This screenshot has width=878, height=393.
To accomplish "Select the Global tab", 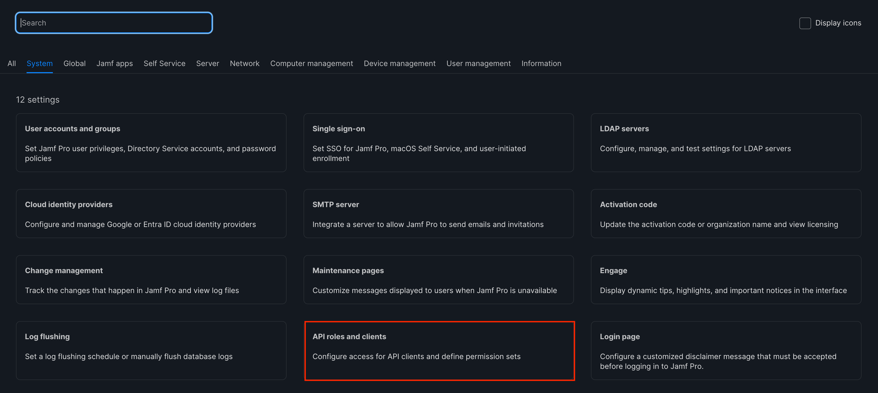I will pyautogui.click(x=74, y=63).
